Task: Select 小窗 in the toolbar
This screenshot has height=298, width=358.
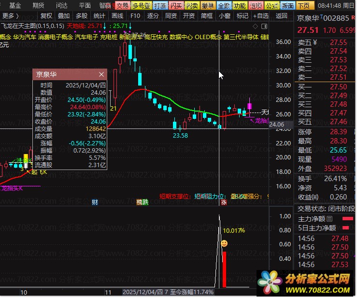Action: point(225,16)
